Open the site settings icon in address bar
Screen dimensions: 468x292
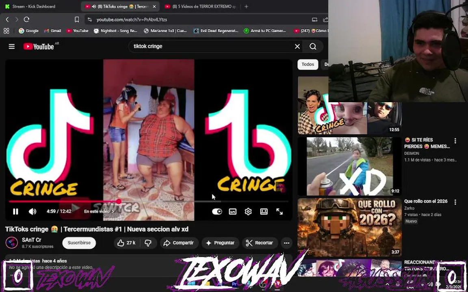90,19
